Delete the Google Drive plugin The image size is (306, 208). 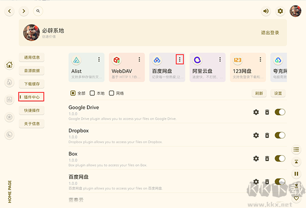pyautogui.click(x=267, y=112)
